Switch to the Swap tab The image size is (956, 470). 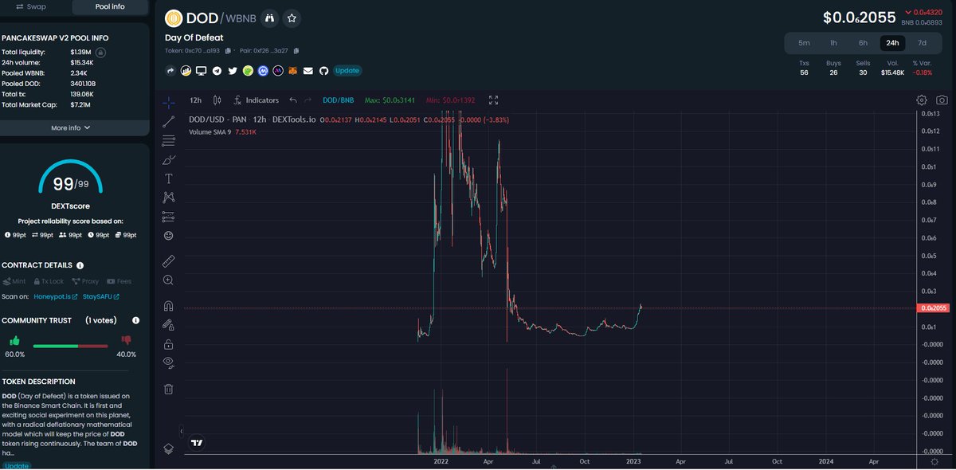tap(32, 6)
